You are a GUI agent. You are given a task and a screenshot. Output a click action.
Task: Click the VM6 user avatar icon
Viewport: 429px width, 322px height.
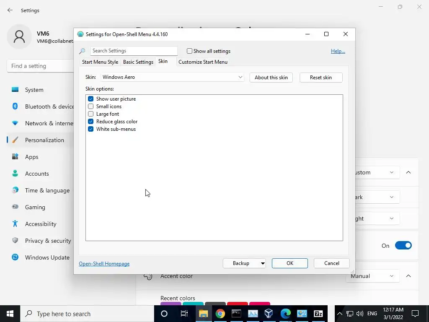click(19, 36)
